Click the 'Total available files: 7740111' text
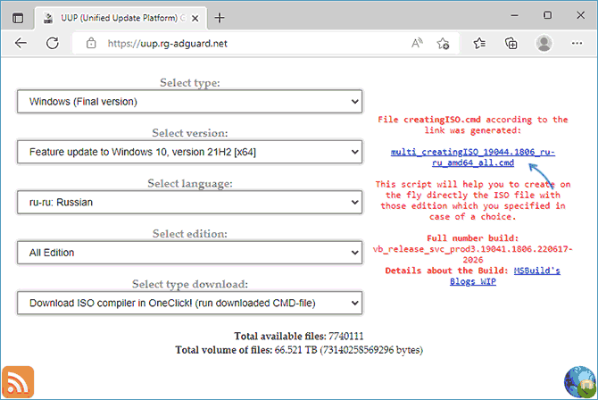 [x=299, y=336]
